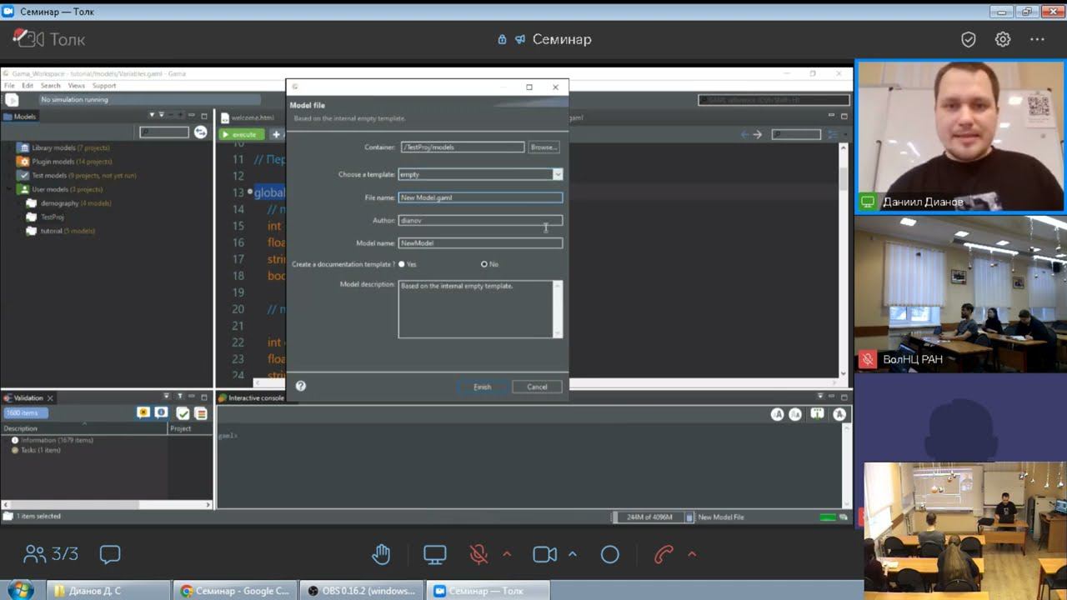This screenshot has width=1067, height=600.
Task: Click the User models person icon
Action: tap(23, 189)
